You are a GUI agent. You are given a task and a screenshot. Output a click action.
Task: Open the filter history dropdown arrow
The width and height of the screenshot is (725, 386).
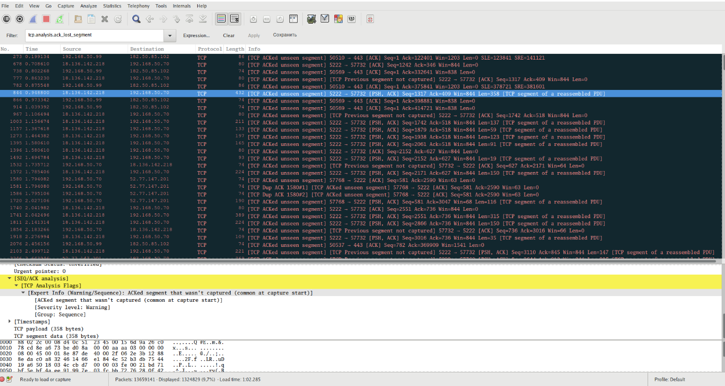pos(170,36)
